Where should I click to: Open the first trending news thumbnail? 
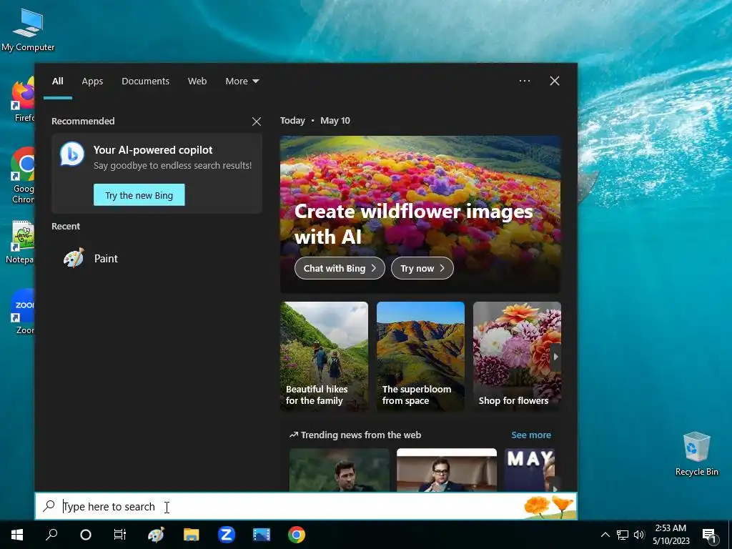click(x=340, y=470)
